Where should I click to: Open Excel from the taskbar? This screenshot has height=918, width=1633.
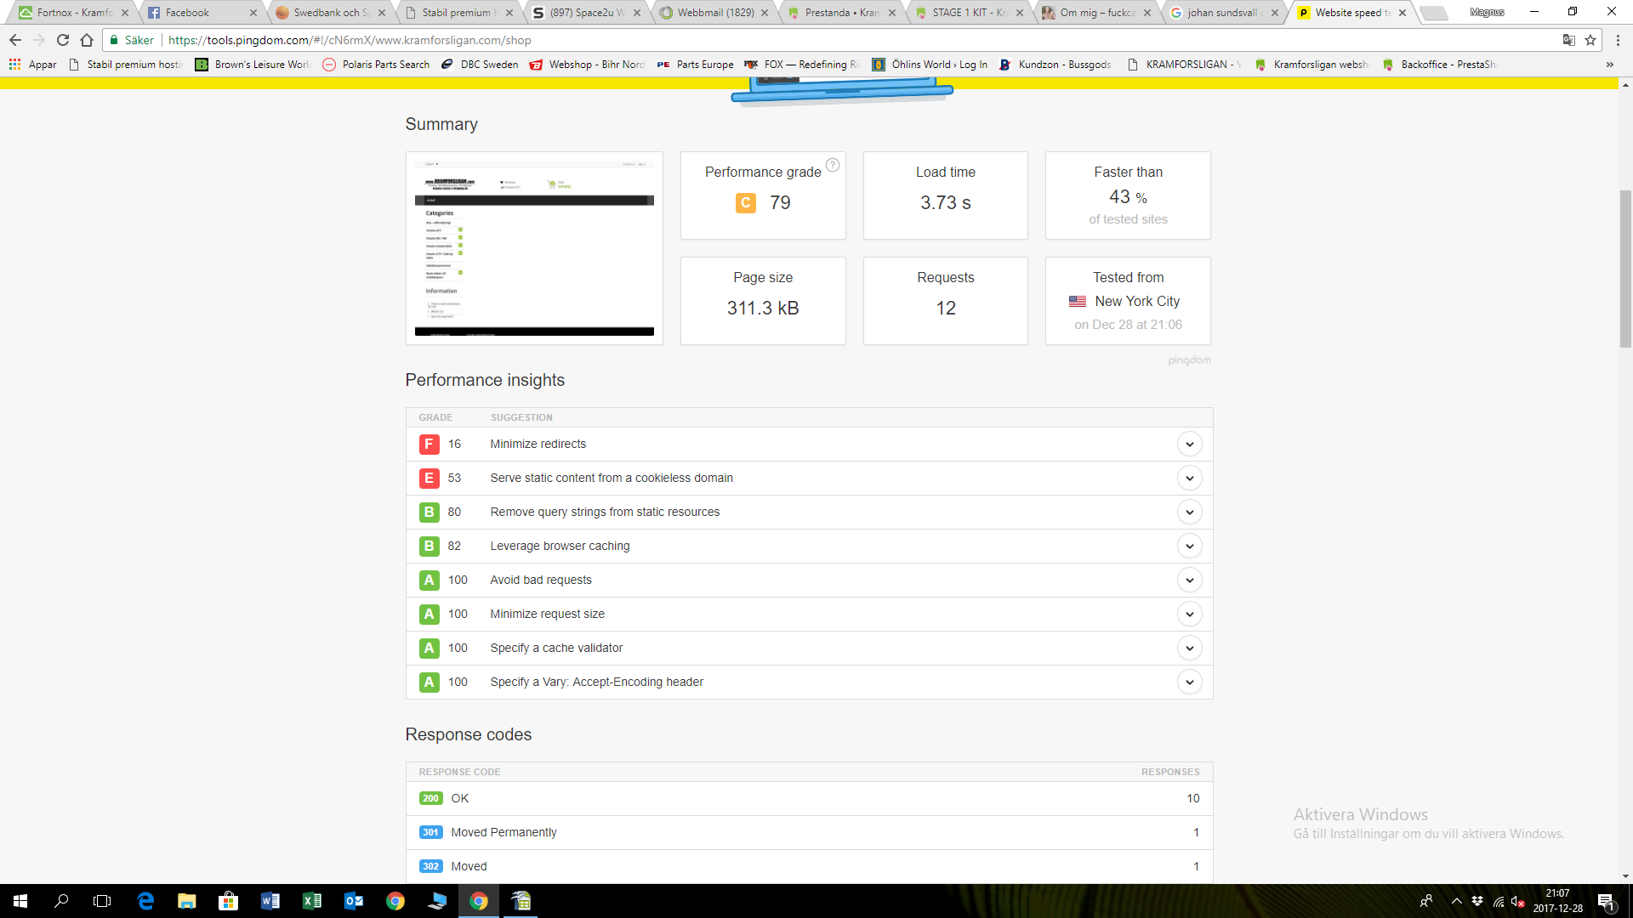[311, 901]
